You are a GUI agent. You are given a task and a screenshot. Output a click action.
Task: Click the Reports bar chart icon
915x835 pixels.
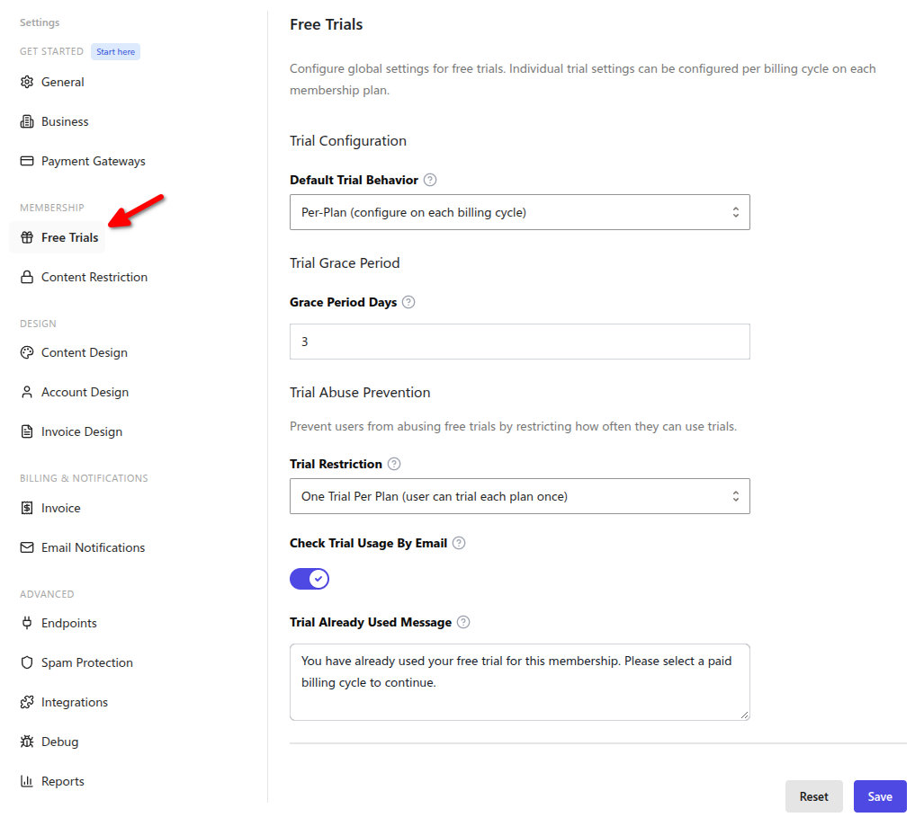27,781
